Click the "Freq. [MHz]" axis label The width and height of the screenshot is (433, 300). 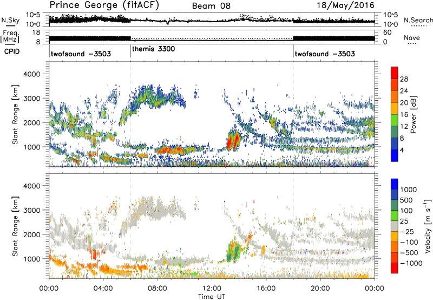[10, 36]
